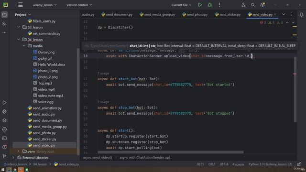Select set_commands.py in the project tree

point(47,33)
